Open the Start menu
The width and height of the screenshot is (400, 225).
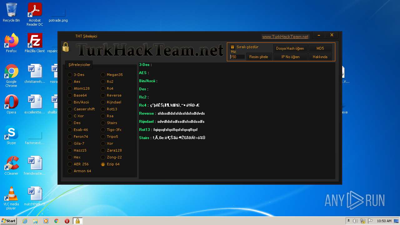(x=9, y=221)
